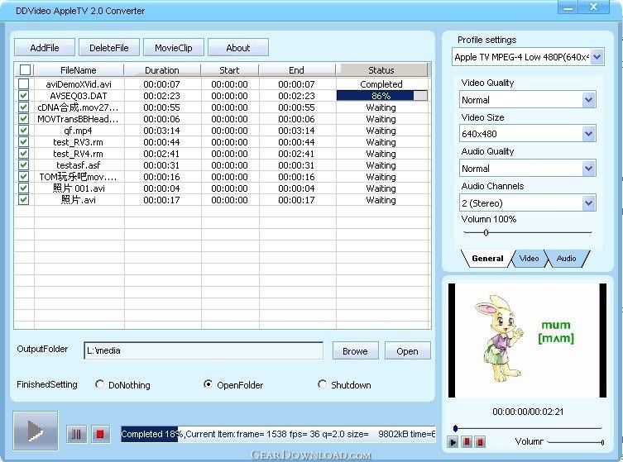Expand the Video Quality dropdown

click(589, 100)
